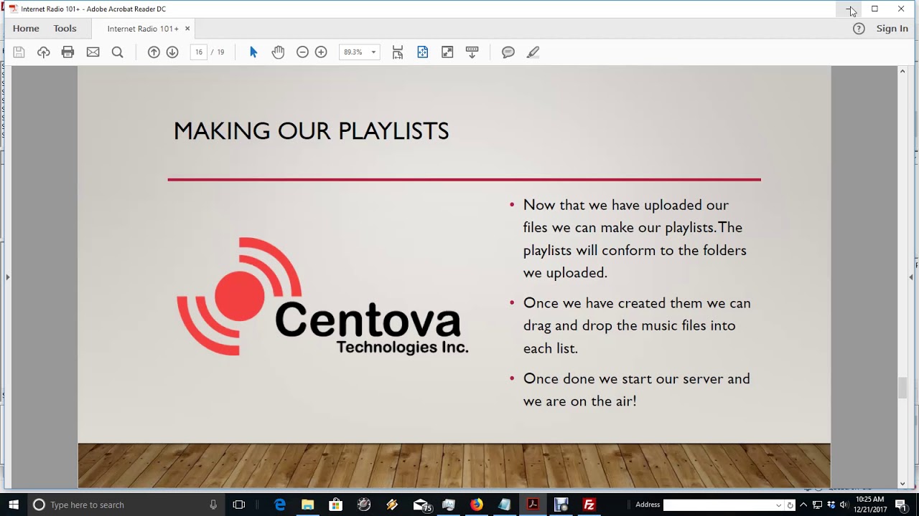Enter full screen mode icon
The height and width of the screenshot is (516, 919).
pyautogui.click(x=447, y=52)
